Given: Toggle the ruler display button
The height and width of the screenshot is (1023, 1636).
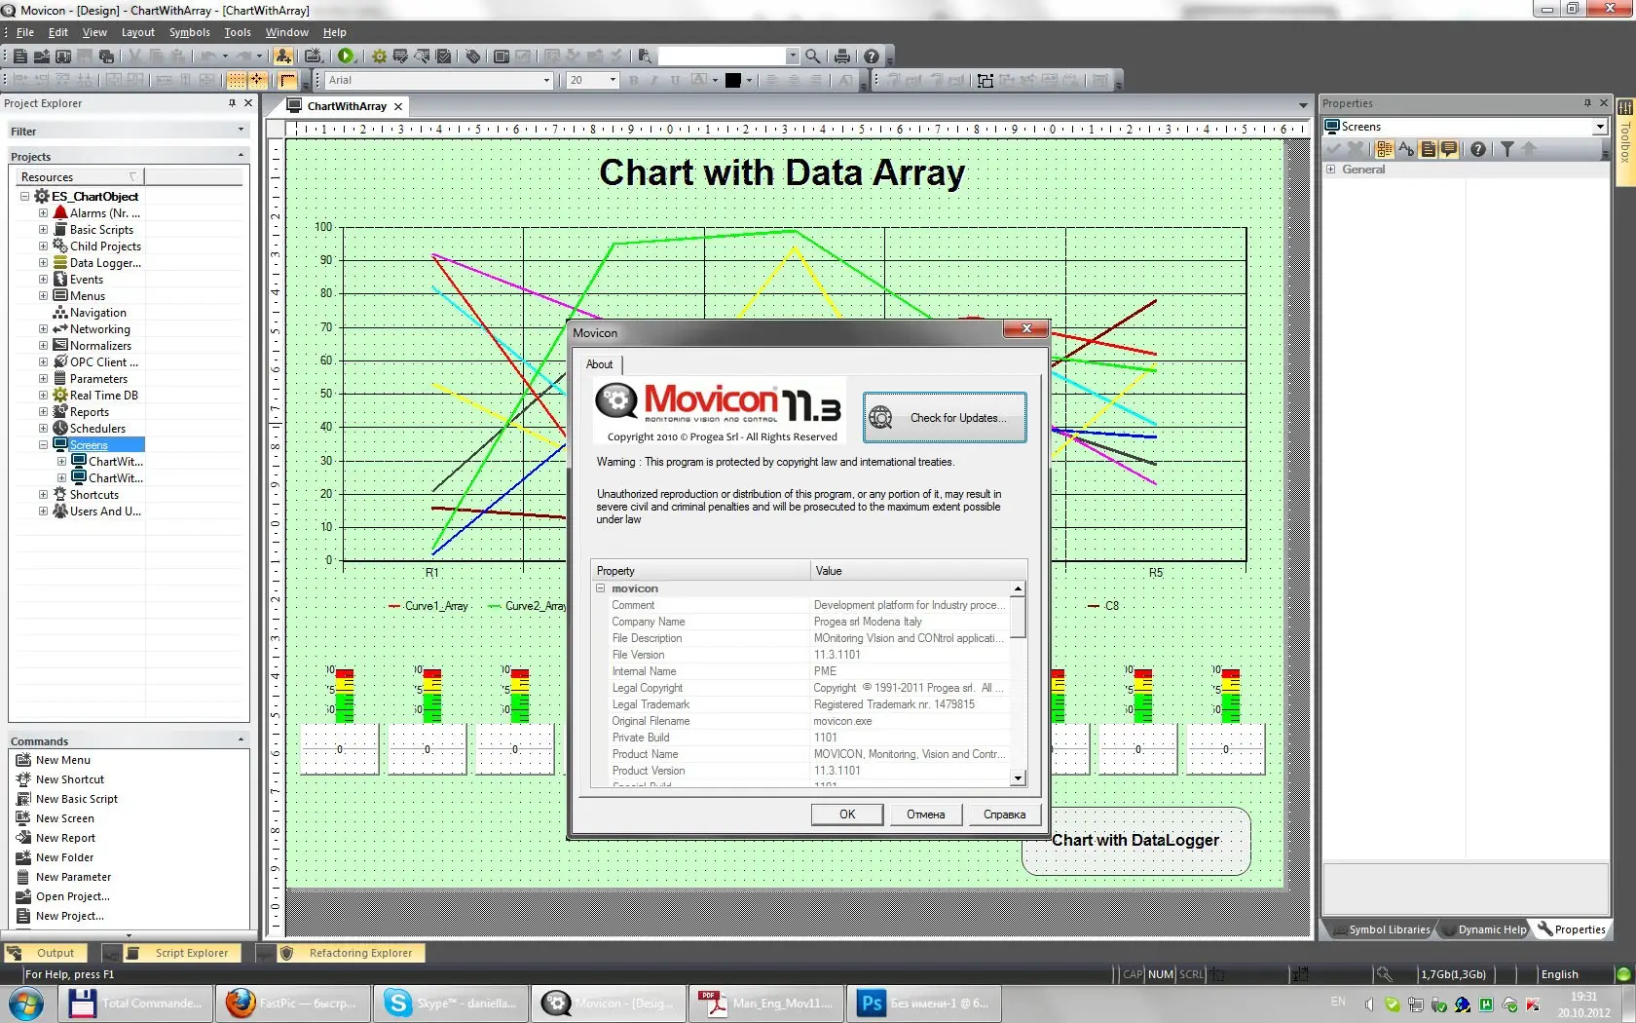Looking at the screenshot, I should click(287, 81).
